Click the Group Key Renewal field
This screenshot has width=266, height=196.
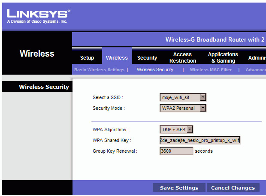coord(176,151)
